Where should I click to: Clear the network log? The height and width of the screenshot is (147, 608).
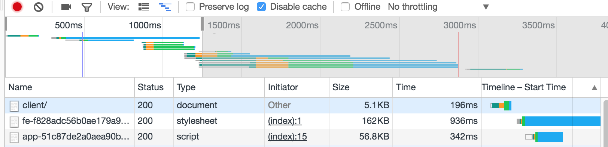(x=38, y=7)
